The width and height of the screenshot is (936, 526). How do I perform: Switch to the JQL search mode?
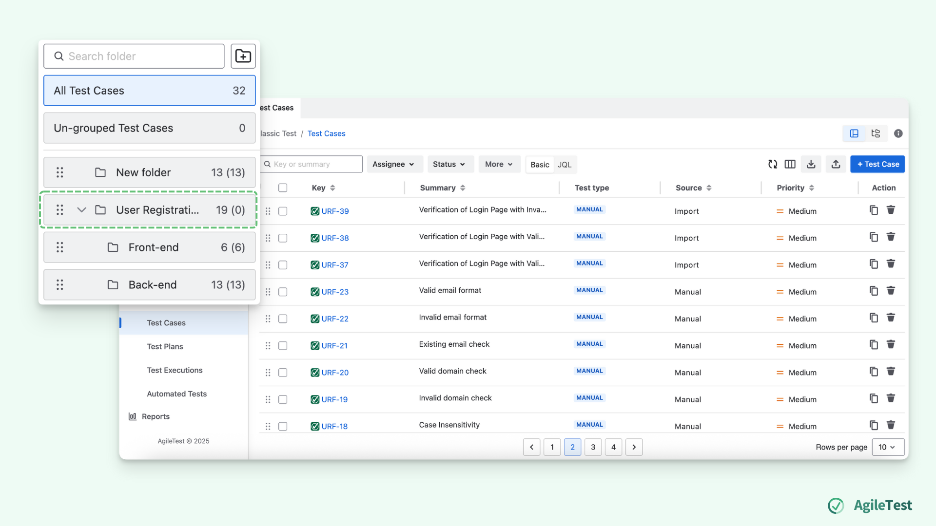tap(565, 165)
